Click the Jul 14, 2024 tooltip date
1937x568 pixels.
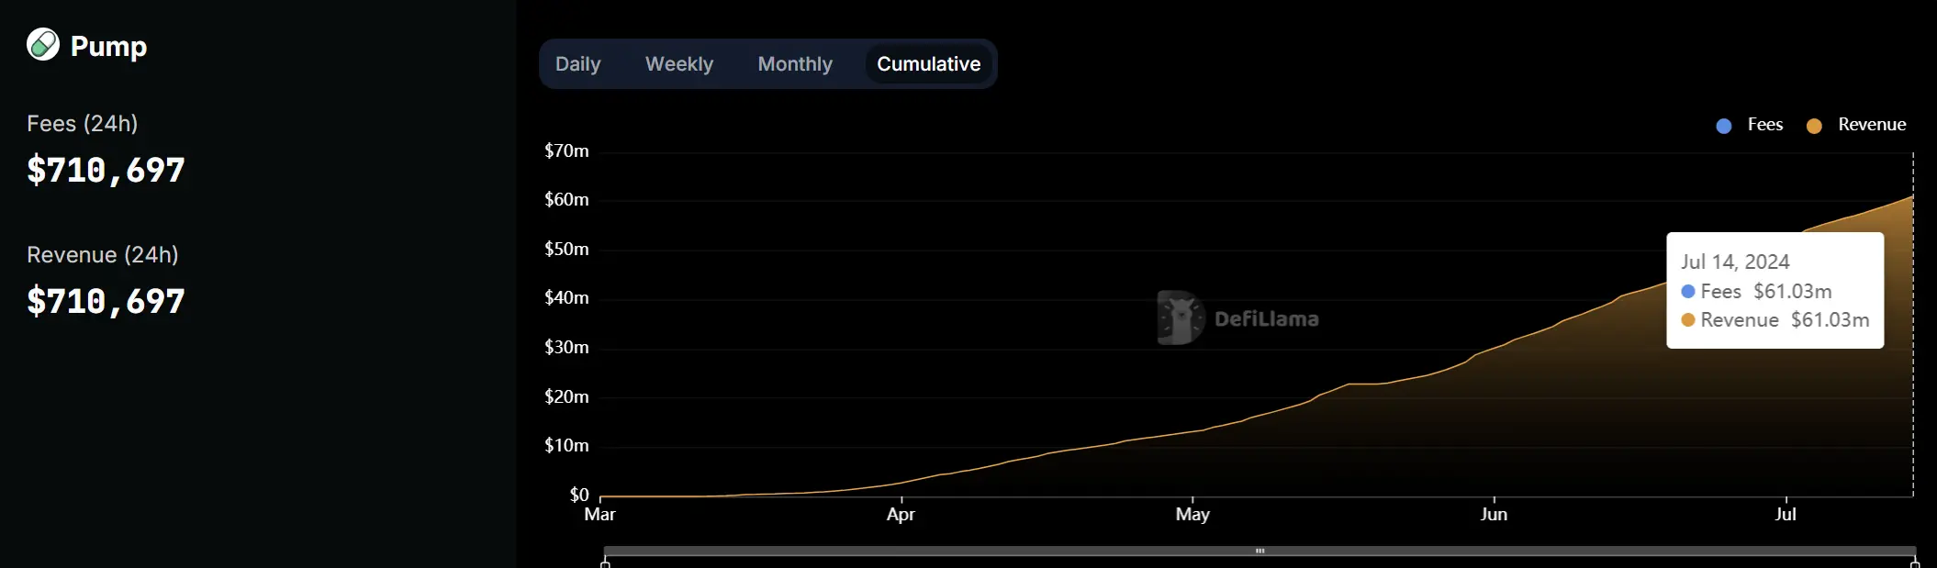1735,262
